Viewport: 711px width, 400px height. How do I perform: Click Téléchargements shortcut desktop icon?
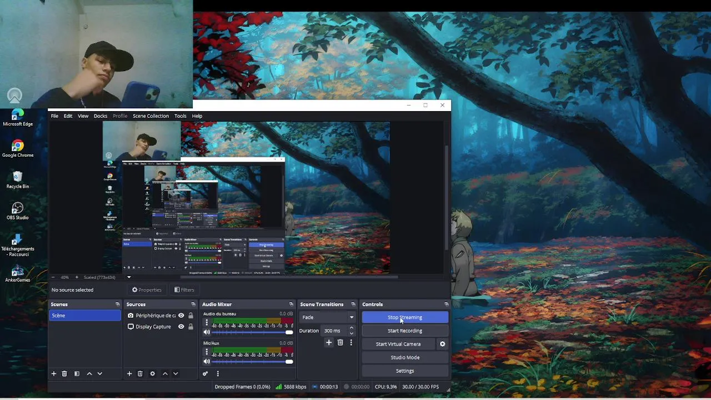tap(18, 244)
